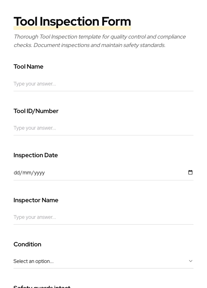Select the Condition question label
The height and width of the screenshot is (288, 207).
[x=27, y=244]
